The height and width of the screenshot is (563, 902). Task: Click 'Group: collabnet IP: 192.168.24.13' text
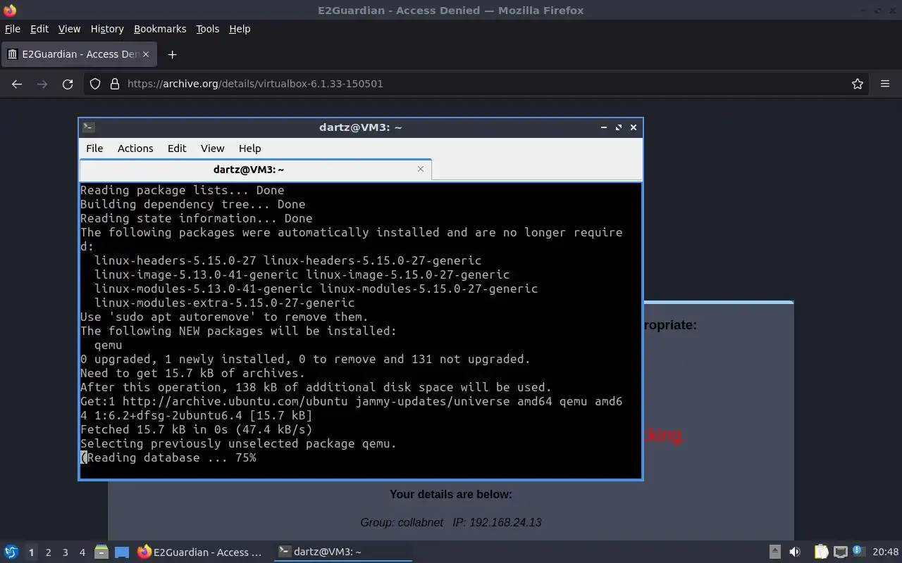(x=451, y=522)
